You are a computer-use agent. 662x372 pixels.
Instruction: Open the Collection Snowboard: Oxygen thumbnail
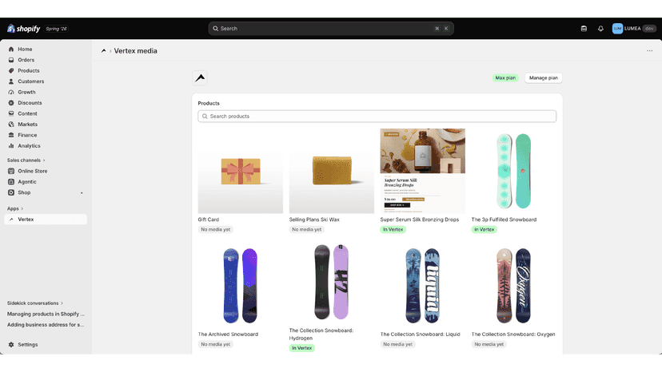pos(514,286)
